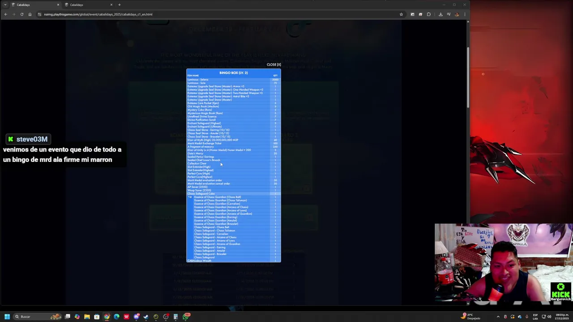This screenshot has width=573, height=322.
Task: Open Steam from the taskbar
Action: pyautogui.click(x=146, y=317)
